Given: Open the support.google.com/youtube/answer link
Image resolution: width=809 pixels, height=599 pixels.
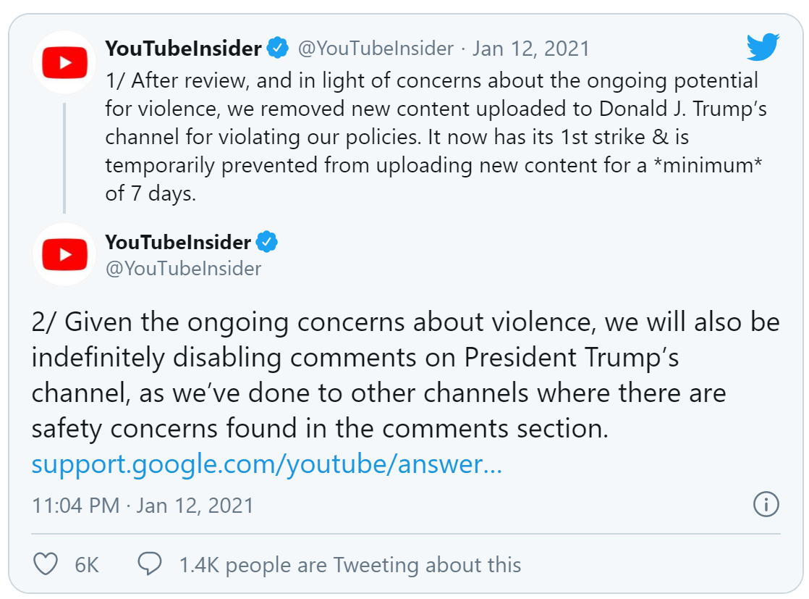Looking at the screenshot, I should point(266,464).
